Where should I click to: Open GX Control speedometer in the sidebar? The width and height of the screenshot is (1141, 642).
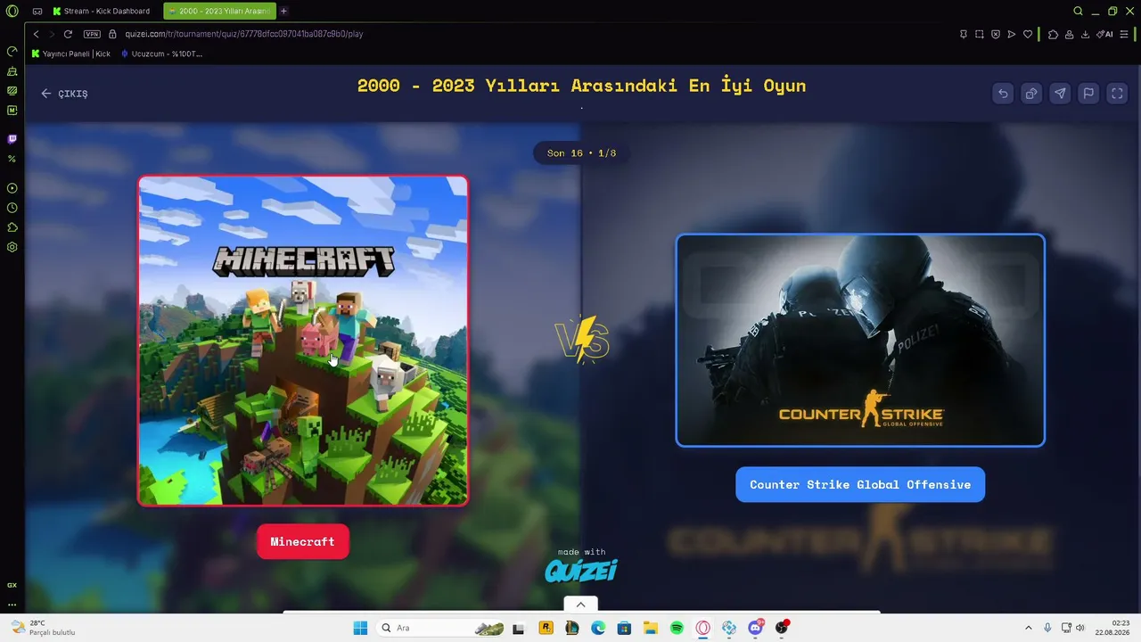[x=12, y=51]
